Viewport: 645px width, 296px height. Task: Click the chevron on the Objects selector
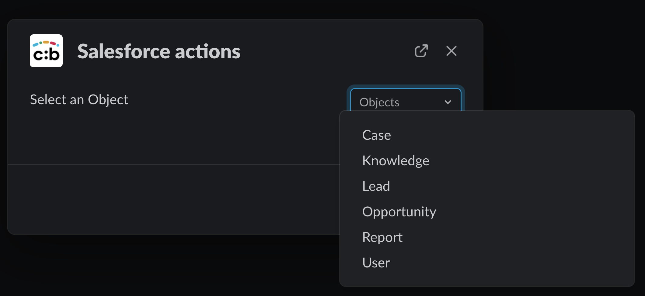(448, 102)
